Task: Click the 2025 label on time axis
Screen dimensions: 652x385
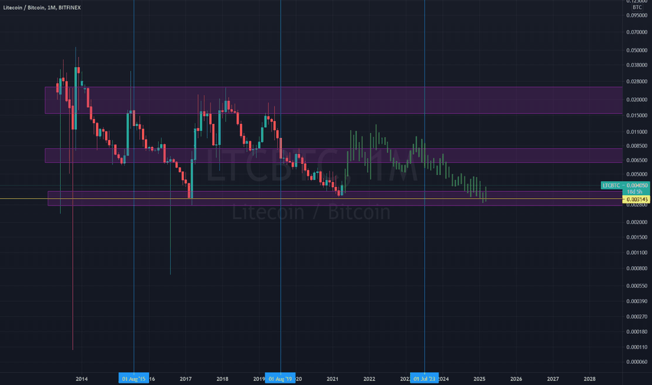Action: click(x=479, y=379)
